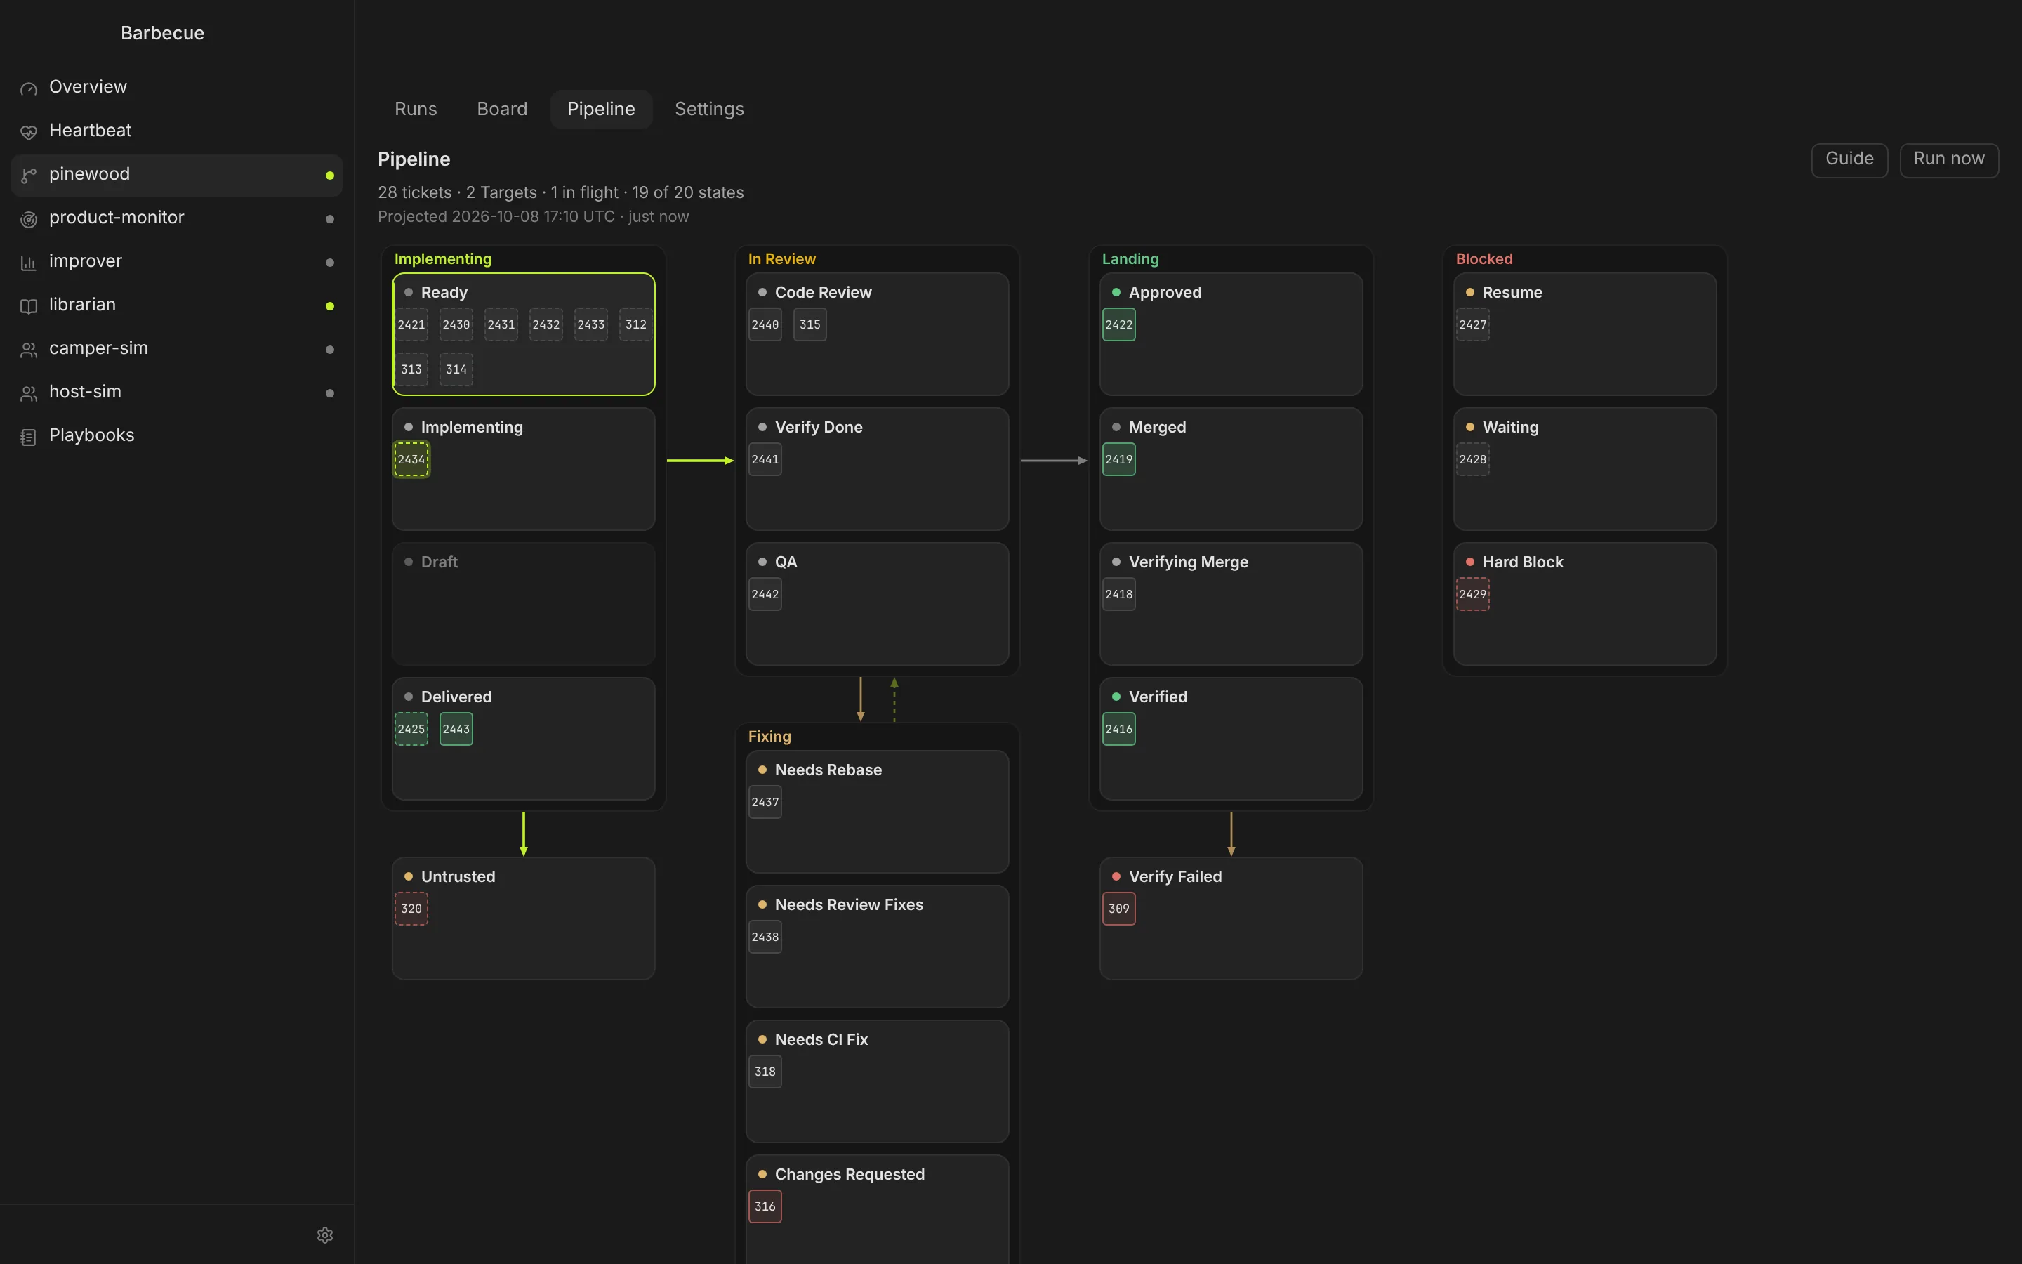
Task: Open ticket 2438 in Needs Review Fixes
Action: (765, 937)
